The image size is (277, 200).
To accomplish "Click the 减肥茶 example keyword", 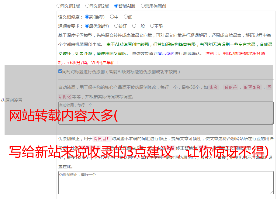I will 230,87.
